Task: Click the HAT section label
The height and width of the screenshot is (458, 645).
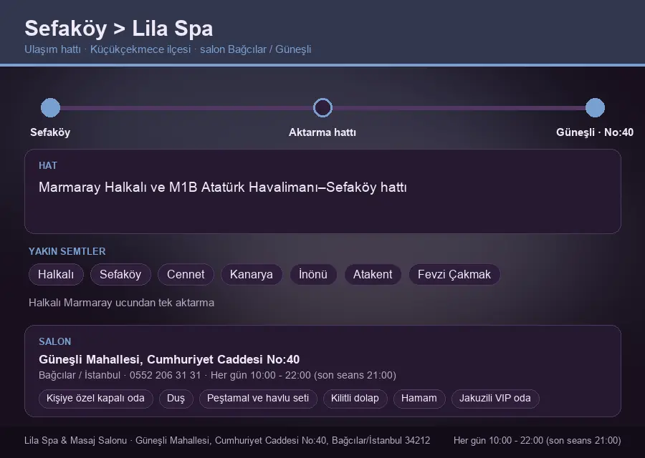Action: click(x=48, y=165)
